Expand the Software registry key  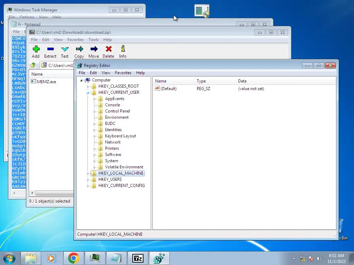coord(94,155)
